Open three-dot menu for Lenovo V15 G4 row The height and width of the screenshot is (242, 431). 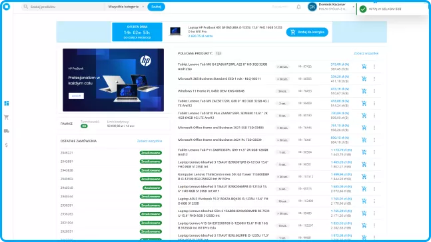coord(374,225)
